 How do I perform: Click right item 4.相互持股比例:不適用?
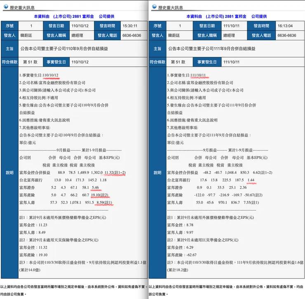186,98
